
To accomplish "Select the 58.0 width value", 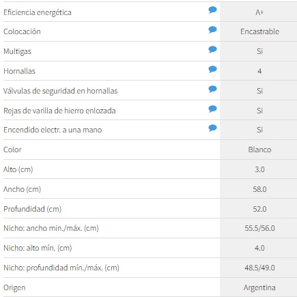I will click(x=259, y=189).
